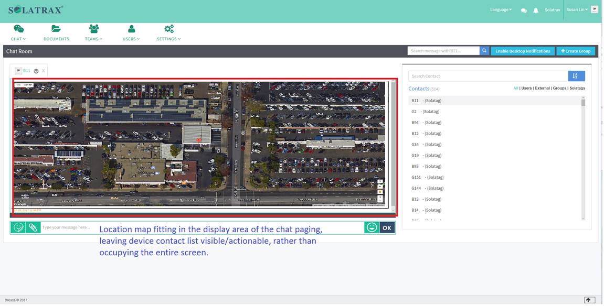Expand the Language dropdown

click(501, 9)
